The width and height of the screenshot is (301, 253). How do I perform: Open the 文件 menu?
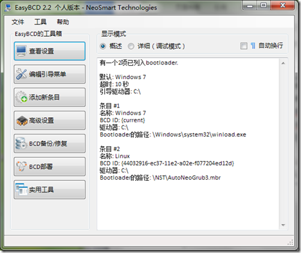pyautogui.click(x=18, y=22)
